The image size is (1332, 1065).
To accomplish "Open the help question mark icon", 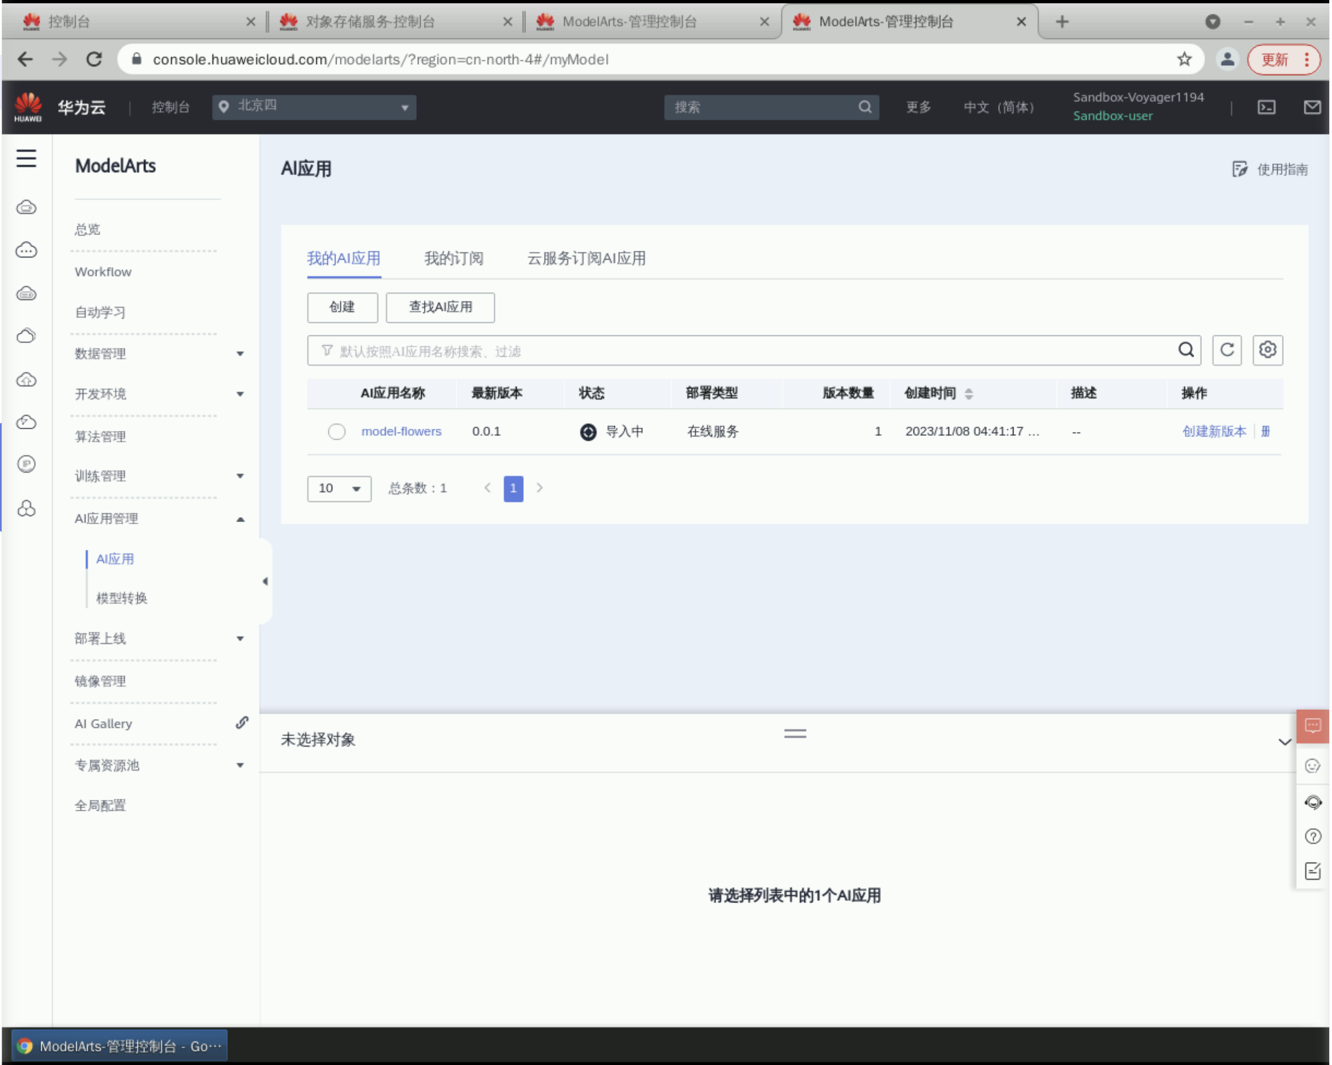I will pos(1312,837).
